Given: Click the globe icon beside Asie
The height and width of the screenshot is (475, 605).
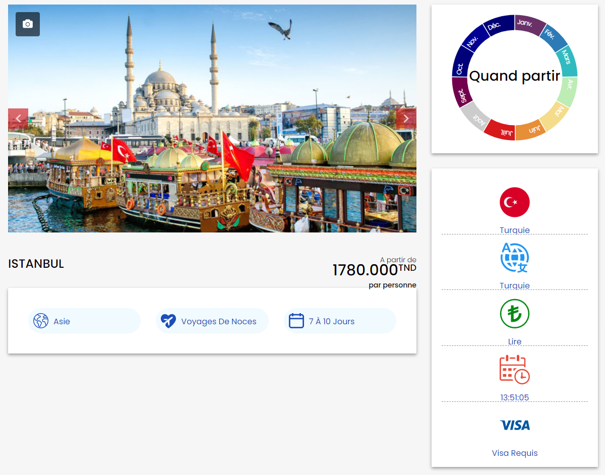Looking at the screenshot, I should (41, 321).
